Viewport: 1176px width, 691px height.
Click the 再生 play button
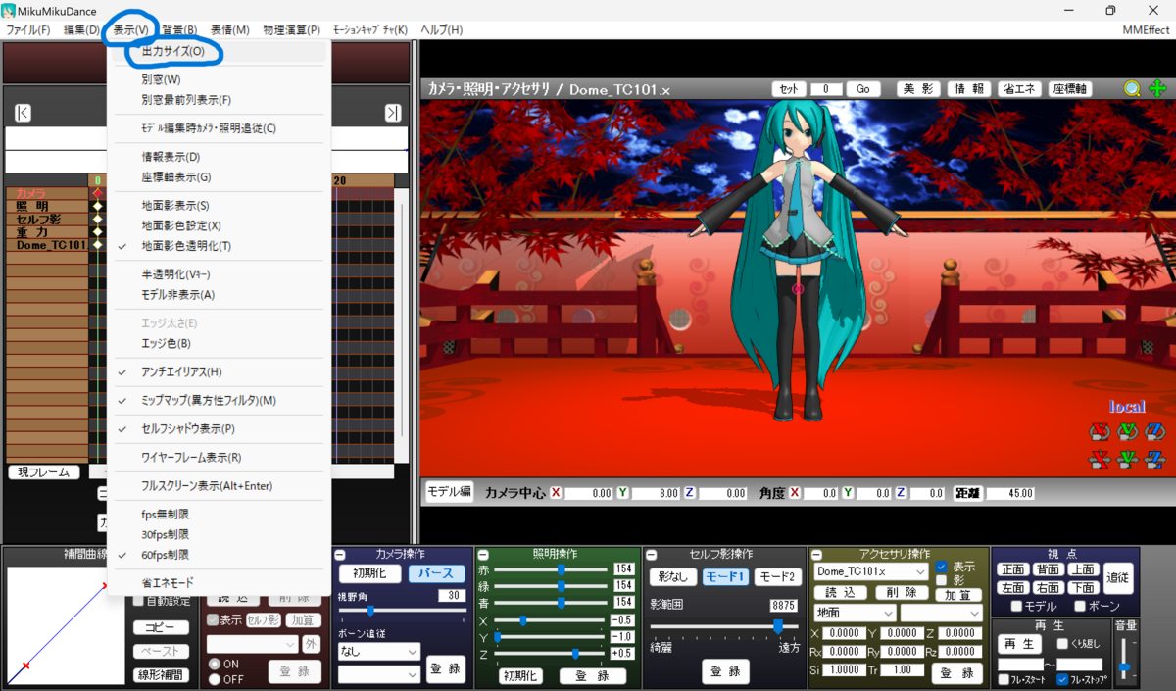(1019, 644)
